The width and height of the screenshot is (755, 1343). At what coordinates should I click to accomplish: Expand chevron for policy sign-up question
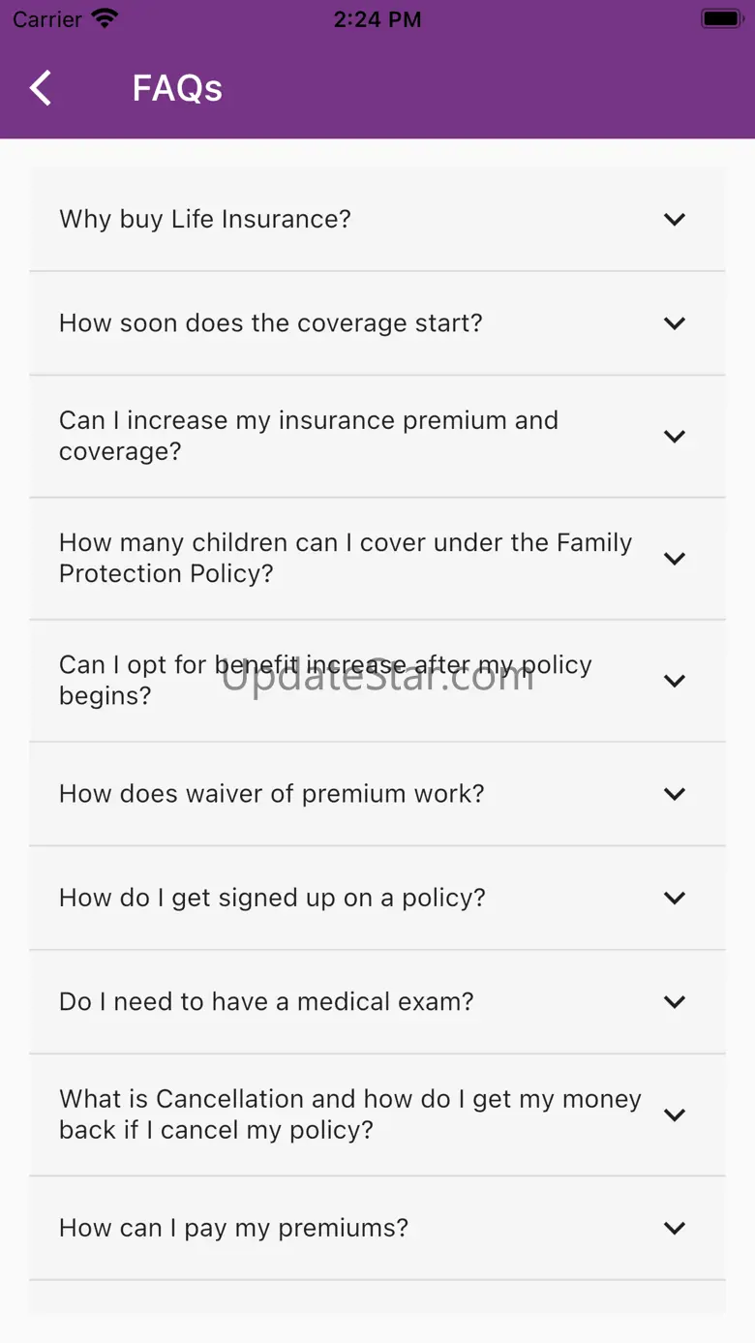675,898
